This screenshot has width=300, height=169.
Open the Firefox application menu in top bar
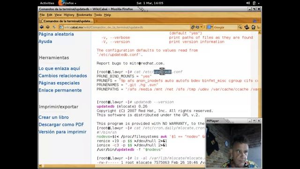67,3
